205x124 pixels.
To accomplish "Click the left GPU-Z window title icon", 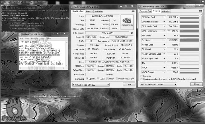I will click(72, 7).
